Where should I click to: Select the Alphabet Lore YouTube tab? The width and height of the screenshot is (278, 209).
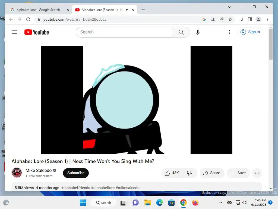click(x=102, y=10)
